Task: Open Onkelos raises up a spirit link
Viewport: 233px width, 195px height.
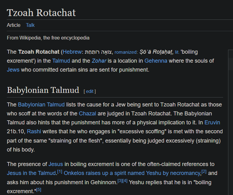Action: click(132, 173)
